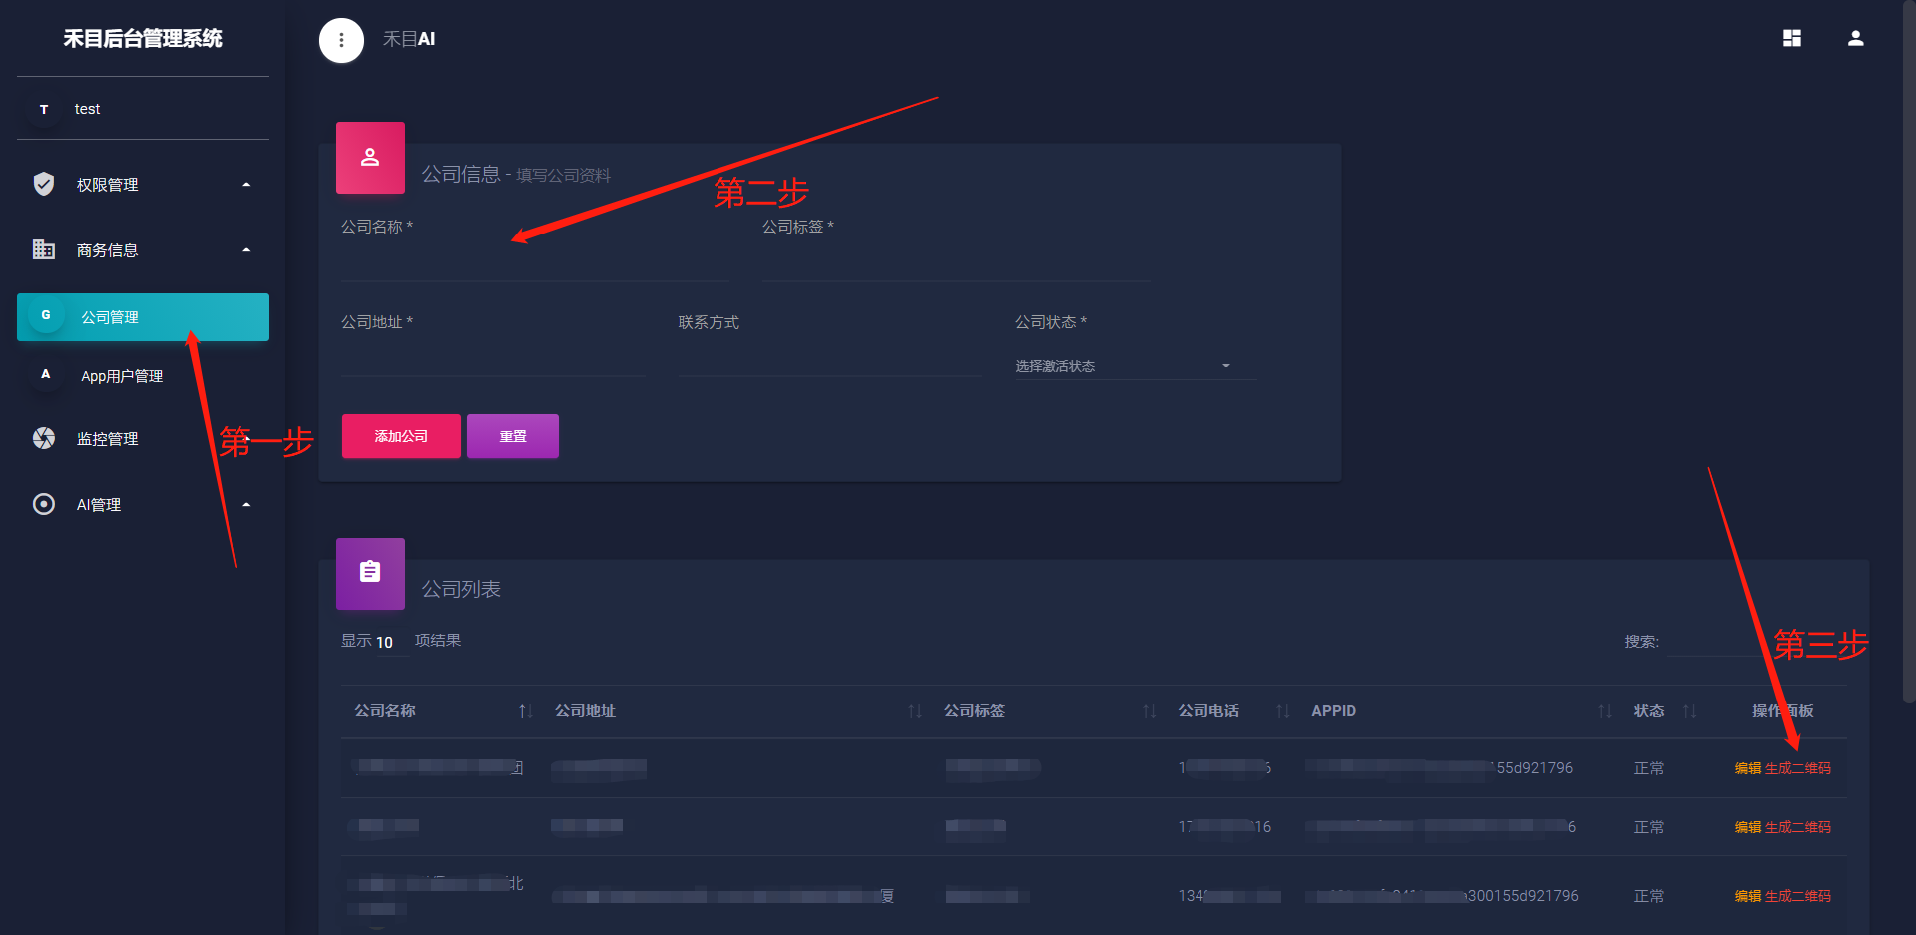This screenshot has height=935, width=1916.
Task: Click the 添加公司 button
Action: tap(401, 436)
